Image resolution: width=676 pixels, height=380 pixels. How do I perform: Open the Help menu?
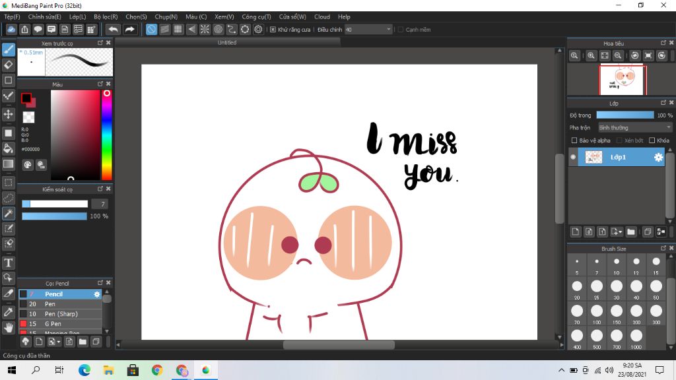[x=344, y=16]
